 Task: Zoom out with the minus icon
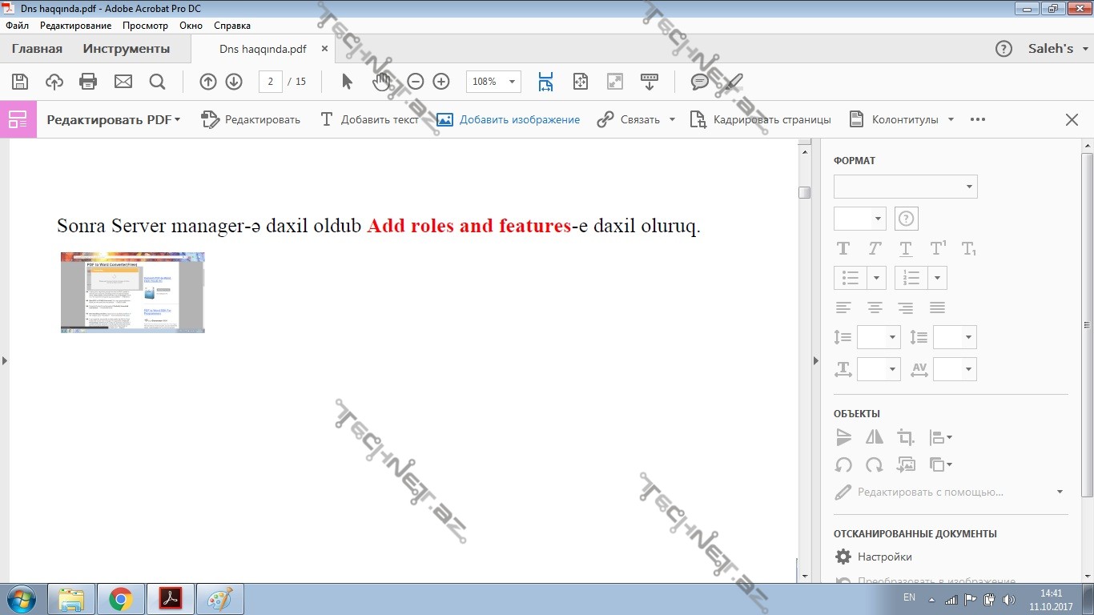[415, 82]
